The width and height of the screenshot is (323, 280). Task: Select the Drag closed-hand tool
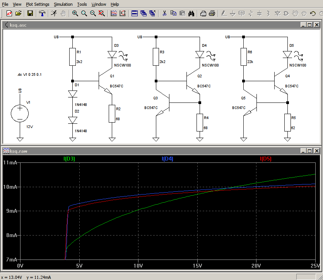[304, 14]
